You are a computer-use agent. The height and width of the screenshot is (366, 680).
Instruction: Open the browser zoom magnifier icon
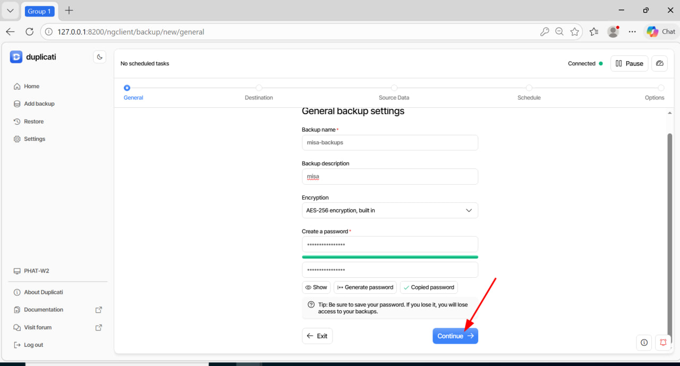pyautogui.click(x=559, y=32)
